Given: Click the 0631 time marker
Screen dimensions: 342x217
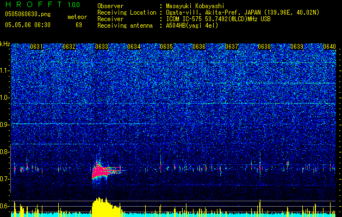Looking at the screenshot, I should pyautogui.click(x=36, y=47).
